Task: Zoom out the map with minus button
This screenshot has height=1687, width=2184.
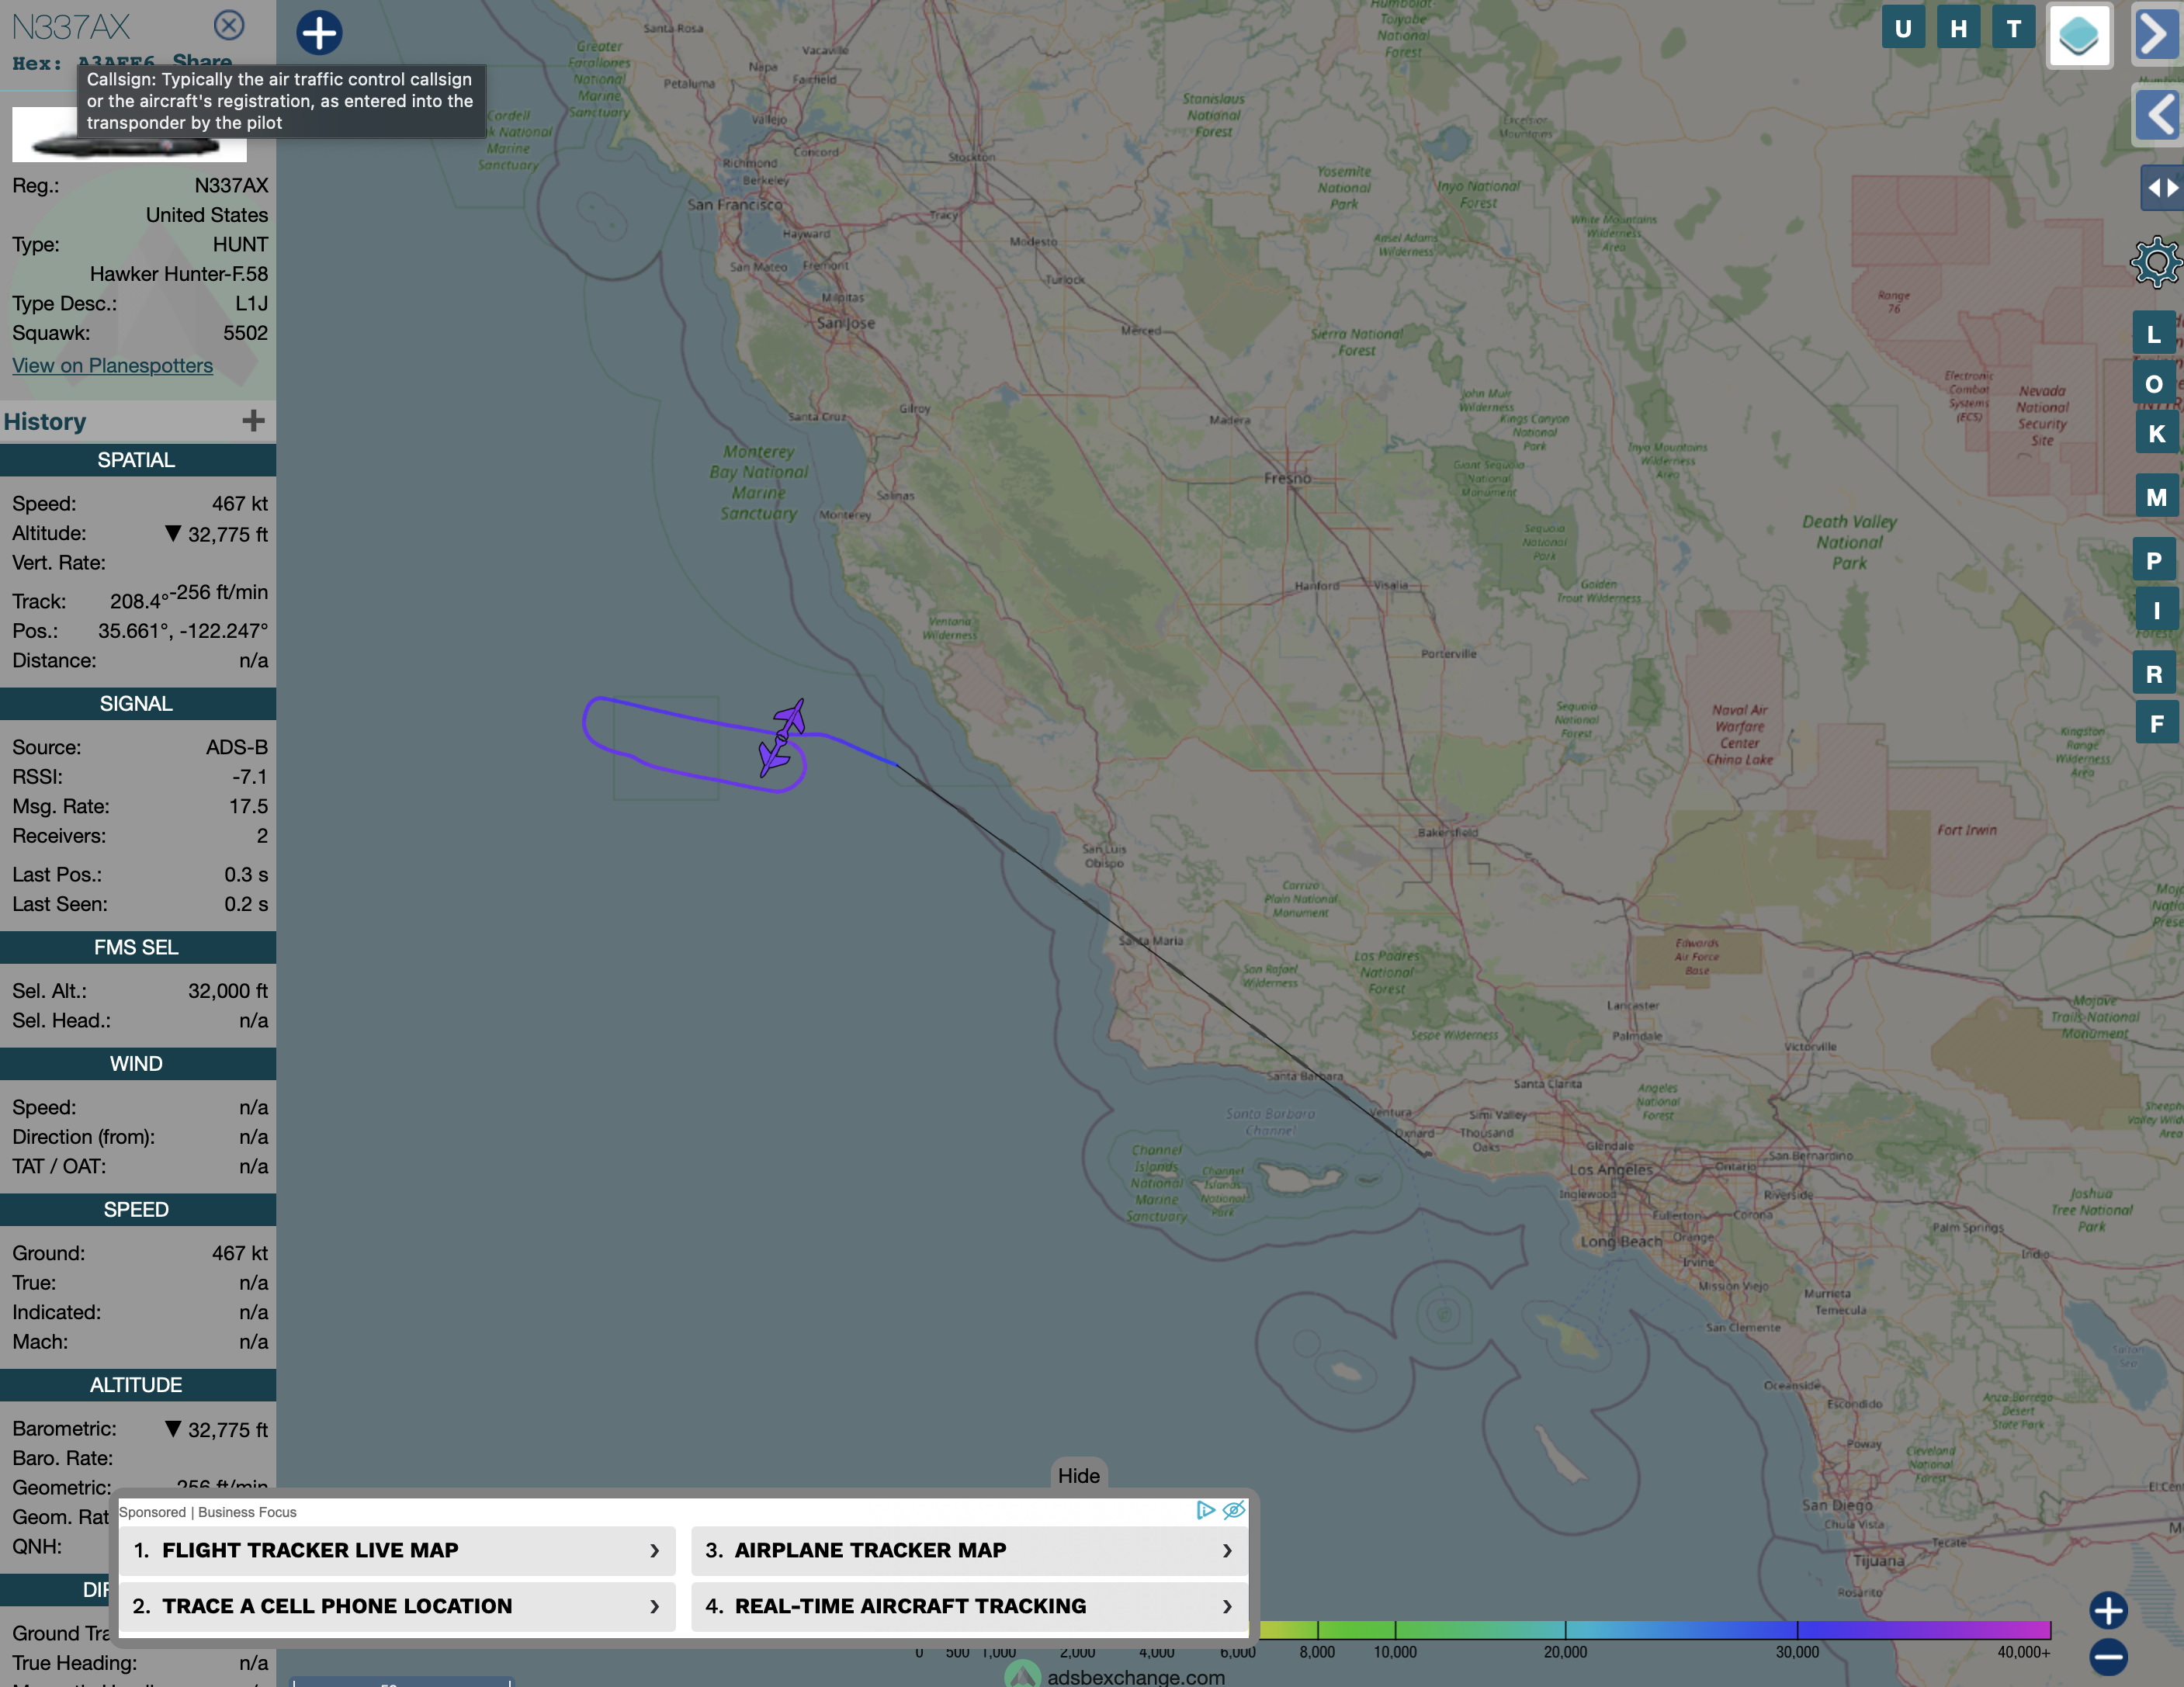Action: 2108,1657
